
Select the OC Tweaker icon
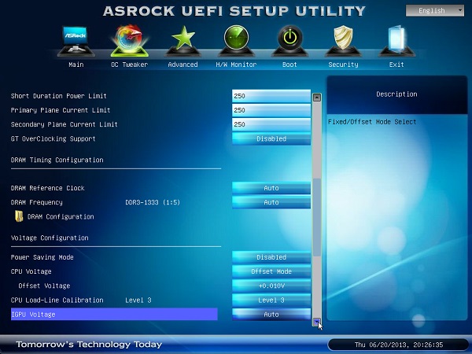pos(130,41)
